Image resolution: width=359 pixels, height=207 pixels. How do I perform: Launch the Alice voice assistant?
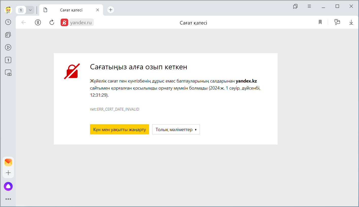coord(8,187)
